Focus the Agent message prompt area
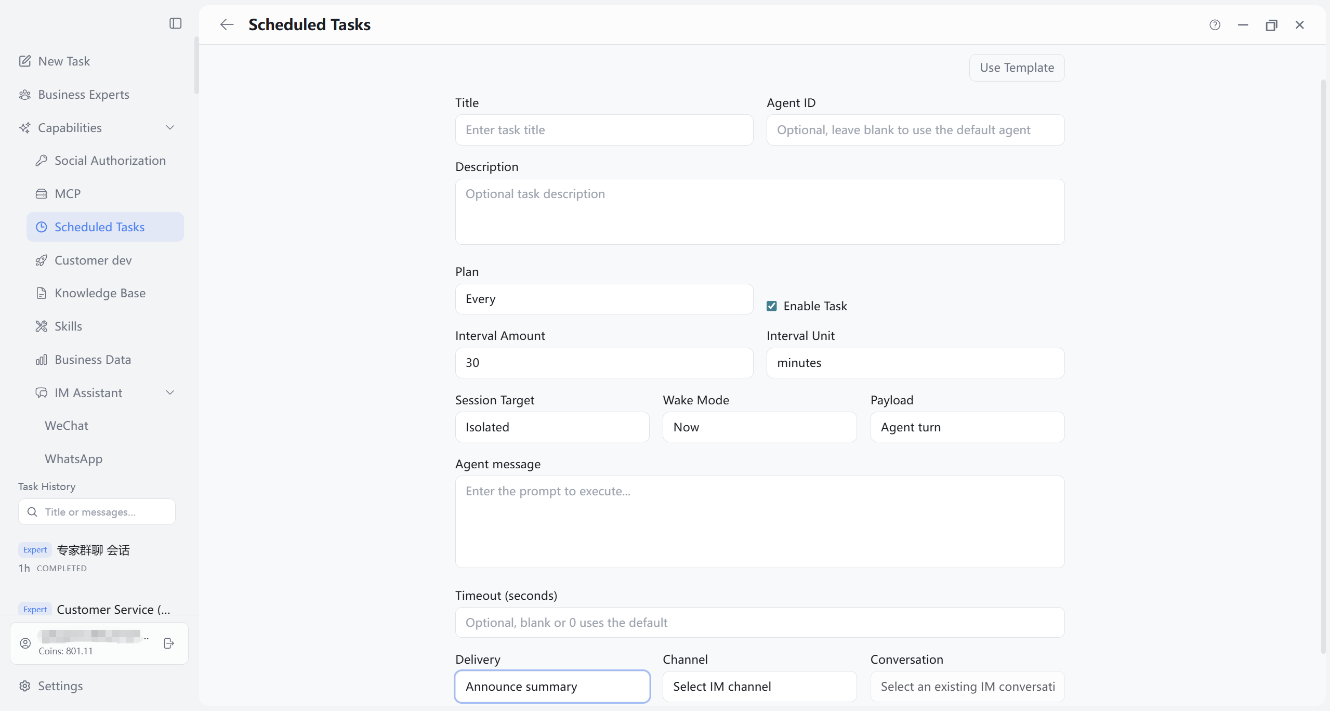This screenshot has width=1330, height=711. (x=759, y=522)
